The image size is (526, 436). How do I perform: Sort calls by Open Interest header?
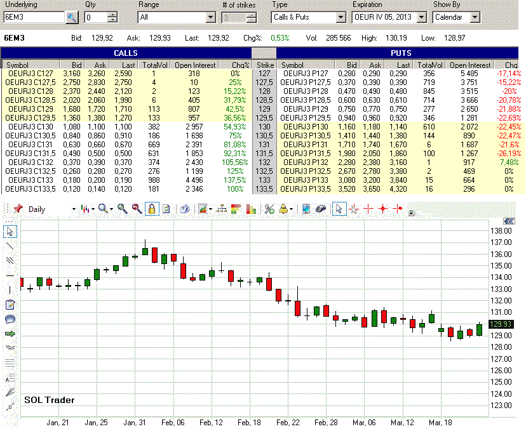(x=195, y=65)
